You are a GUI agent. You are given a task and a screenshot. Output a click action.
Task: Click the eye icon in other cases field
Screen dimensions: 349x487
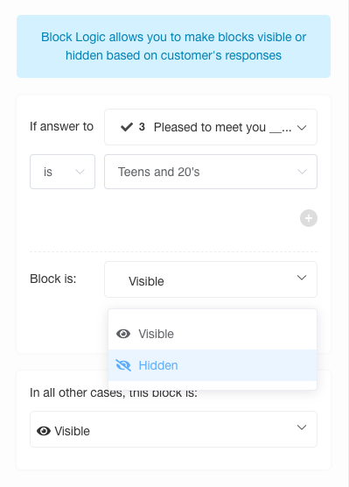click(x=44, y=431)
